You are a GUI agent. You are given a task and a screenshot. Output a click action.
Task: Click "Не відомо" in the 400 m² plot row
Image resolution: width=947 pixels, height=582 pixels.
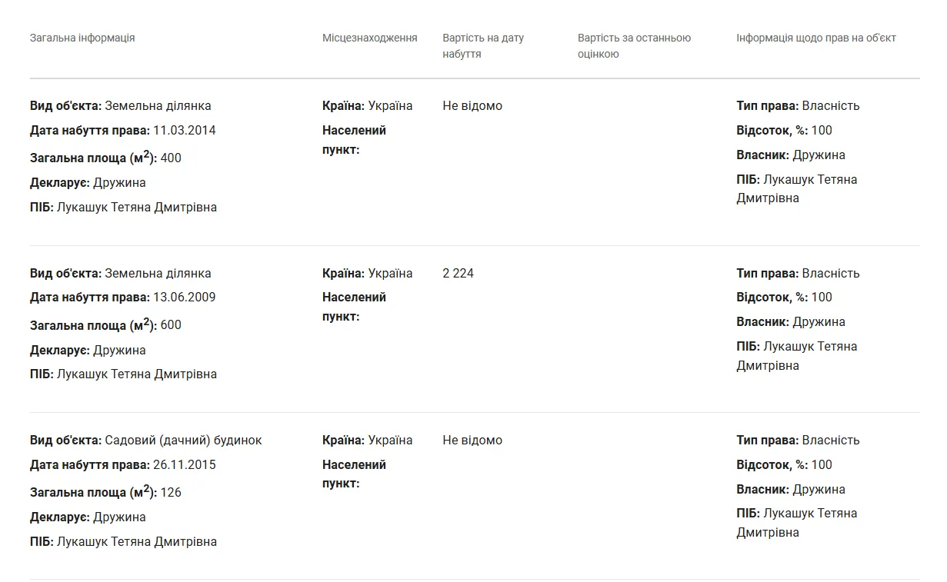click(x=472, y=105)
